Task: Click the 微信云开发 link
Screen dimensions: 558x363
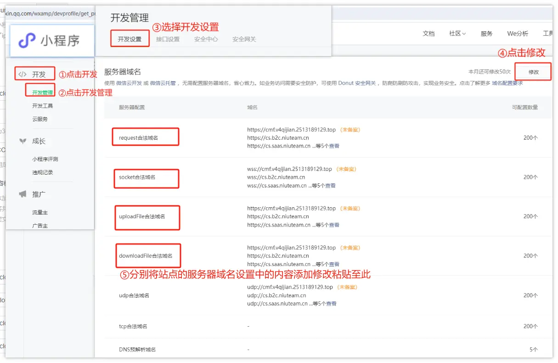Action: tap(129, 83)
